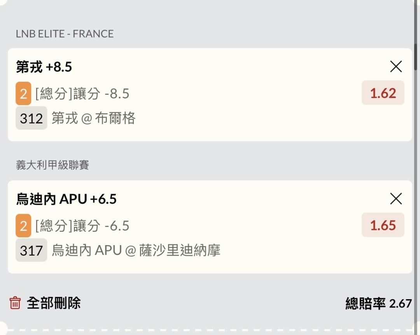Screen dimensions: 420x335
Task: Click the [總分]讓分 -8.5 market label
Action: [82, 93]
